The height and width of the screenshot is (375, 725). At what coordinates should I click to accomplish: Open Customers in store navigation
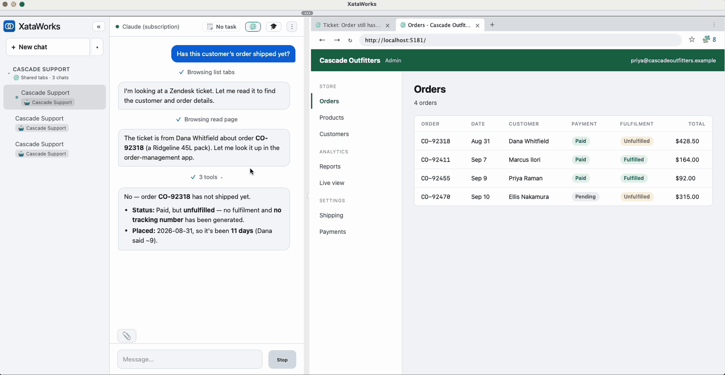pos(334,134)
